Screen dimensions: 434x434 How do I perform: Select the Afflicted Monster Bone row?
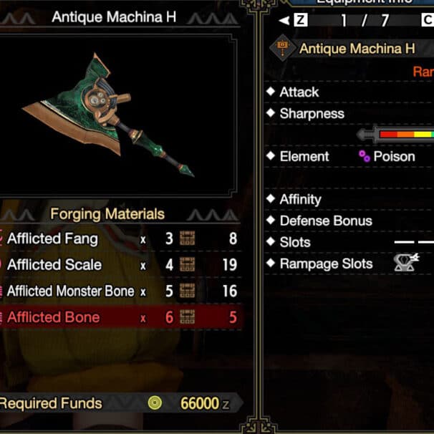pos(121,291)
